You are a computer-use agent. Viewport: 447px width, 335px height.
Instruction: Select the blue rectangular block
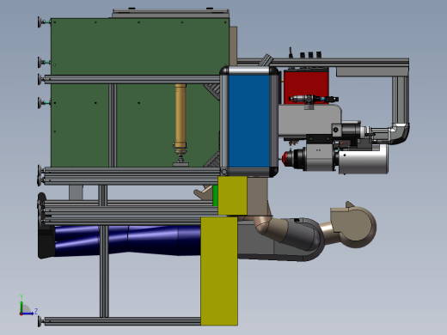click(x=248, y=121)
